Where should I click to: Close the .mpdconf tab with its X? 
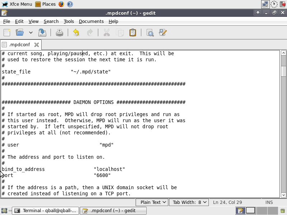[x=37, y=44]
